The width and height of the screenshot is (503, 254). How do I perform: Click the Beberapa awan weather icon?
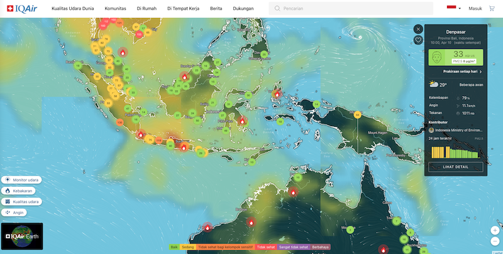[x=434, y=85]
